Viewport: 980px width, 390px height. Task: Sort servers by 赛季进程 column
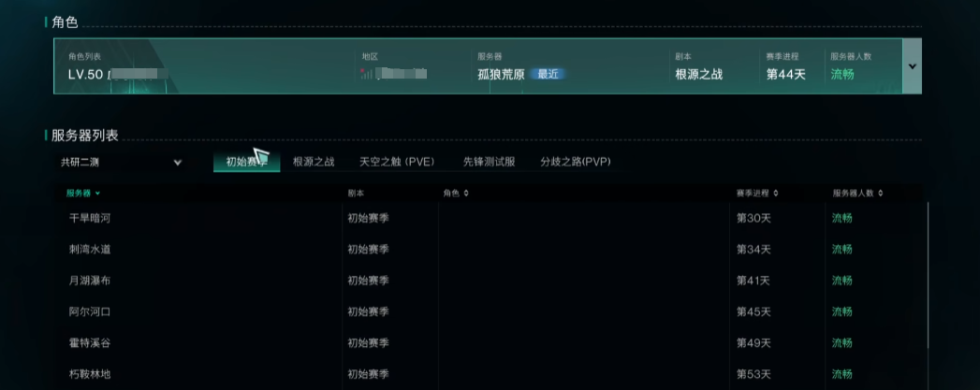(x=775, y=194)
